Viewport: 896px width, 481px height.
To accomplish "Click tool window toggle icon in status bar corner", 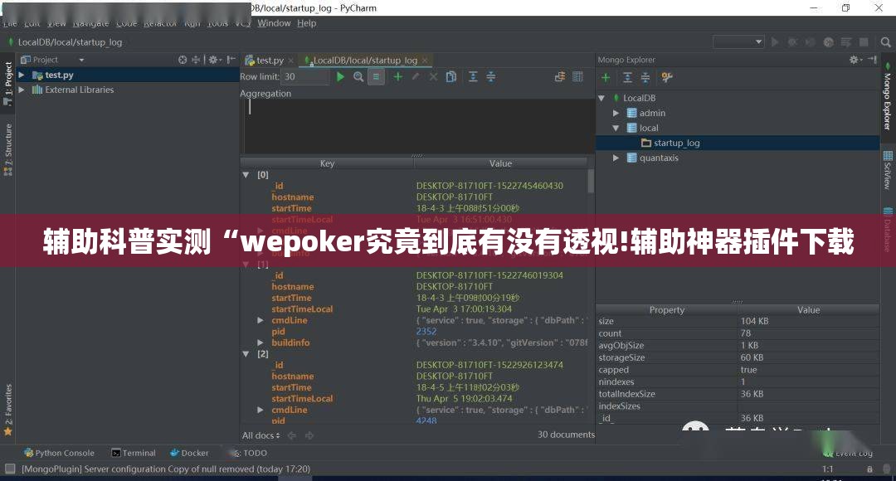I will [x=10, y=469].
